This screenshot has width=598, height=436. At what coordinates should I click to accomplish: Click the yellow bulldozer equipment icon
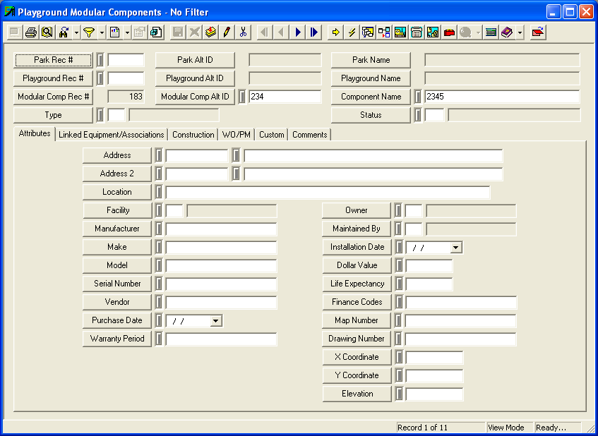400,32
